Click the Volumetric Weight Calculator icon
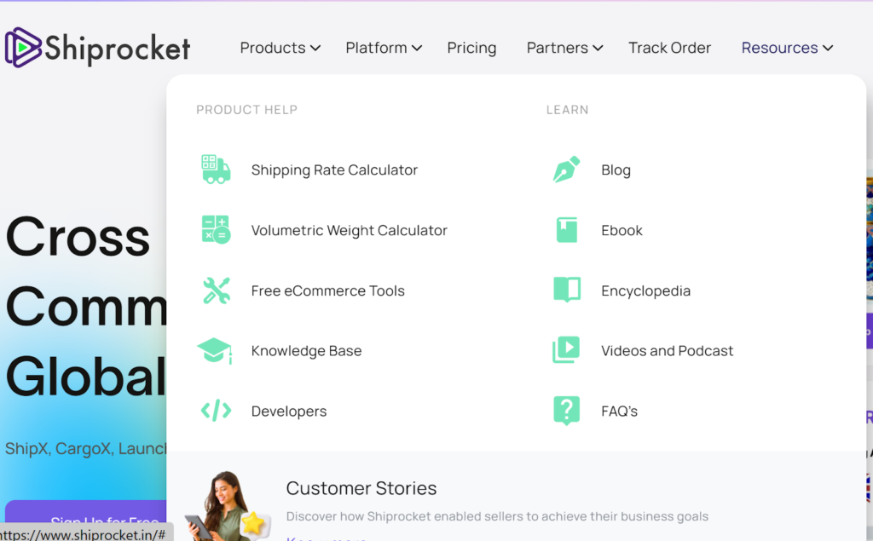The width and height of the screenshot is (873, 541). tap(216, 230)
